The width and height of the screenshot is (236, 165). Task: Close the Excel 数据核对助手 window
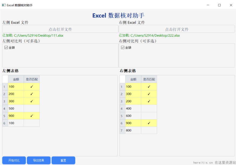click(x=231, y=5)
